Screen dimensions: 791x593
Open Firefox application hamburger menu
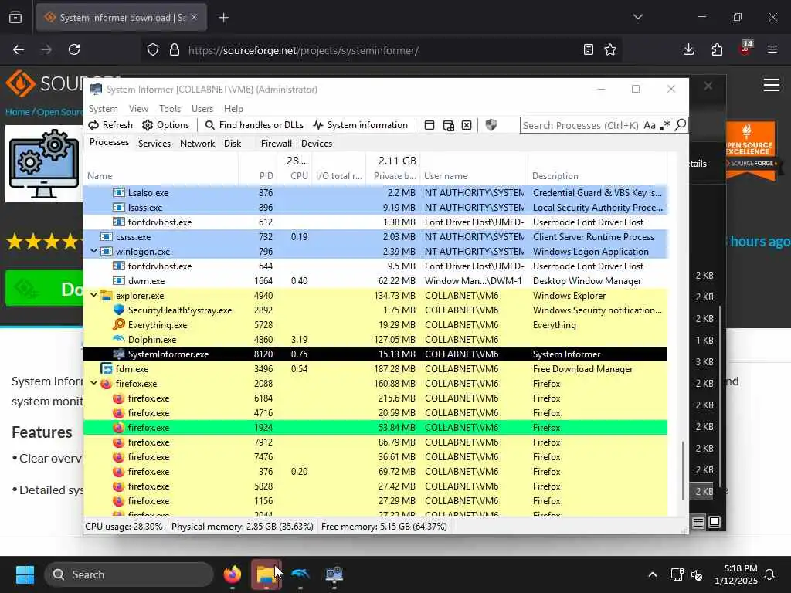coord(772,49)
